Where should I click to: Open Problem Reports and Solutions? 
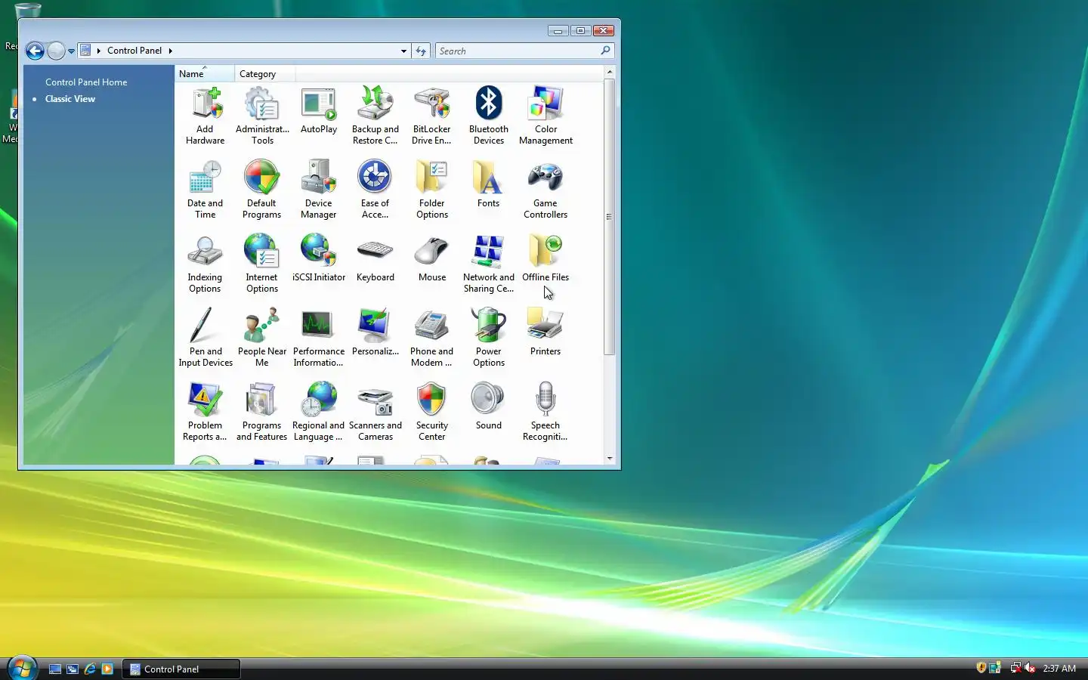tap(205, 411)
